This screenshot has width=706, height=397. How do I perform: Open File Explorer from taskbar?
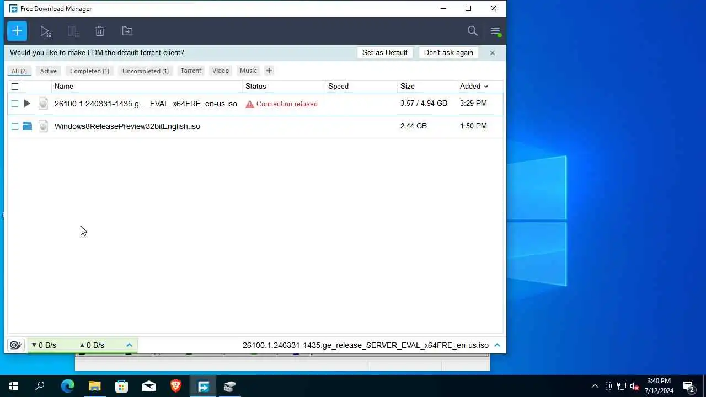tap(94, 386)
